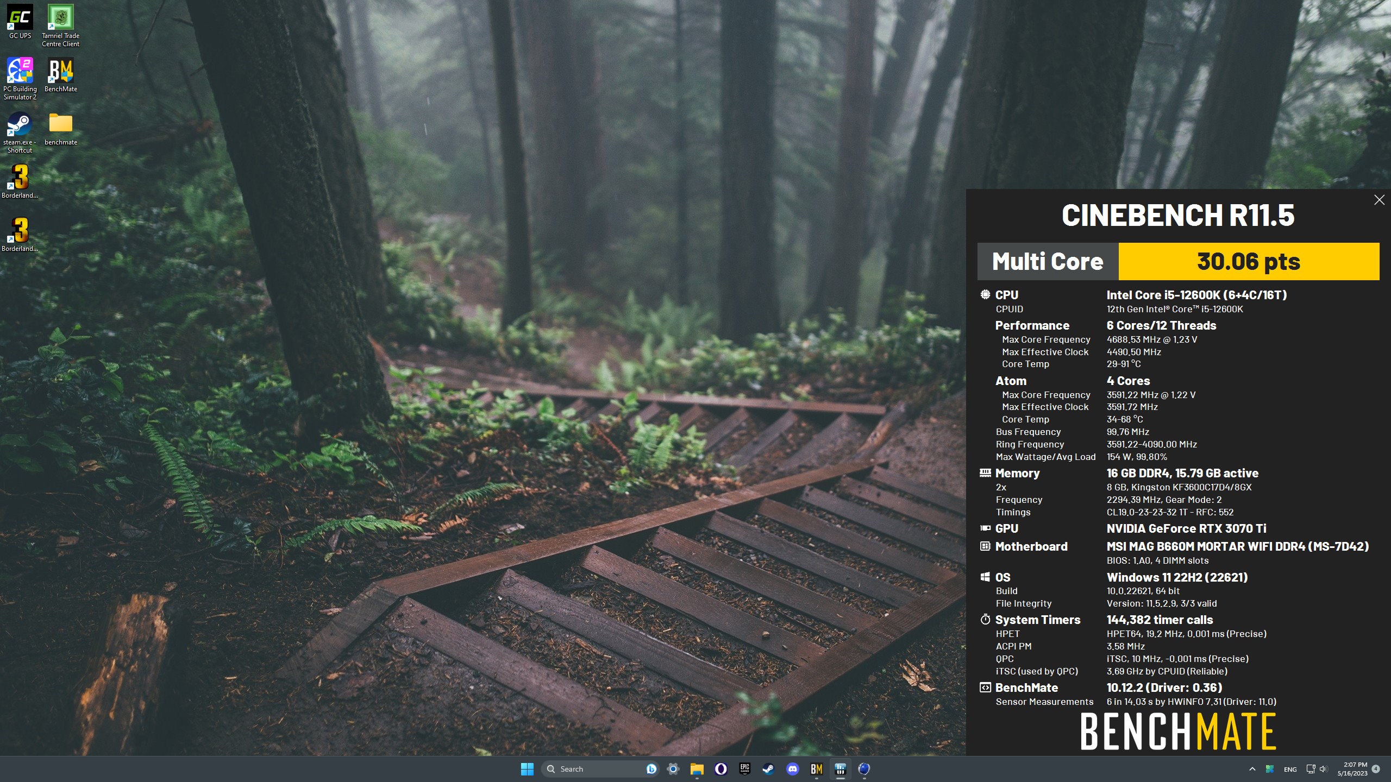Click Windows 11 22H2 (22621) text
Viewport: 1391px width, 782px height.
pyautogui.click(x=1177, y=577)
